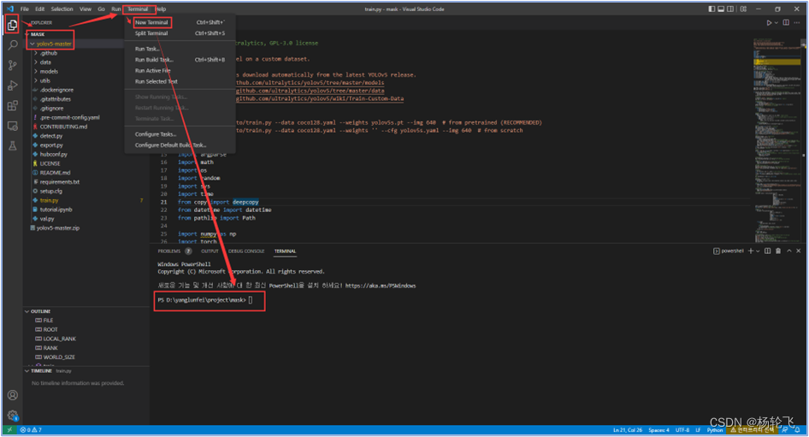Screen dimensions: 809x437
Task: Split the terminal panel
Action: (767, 251)
